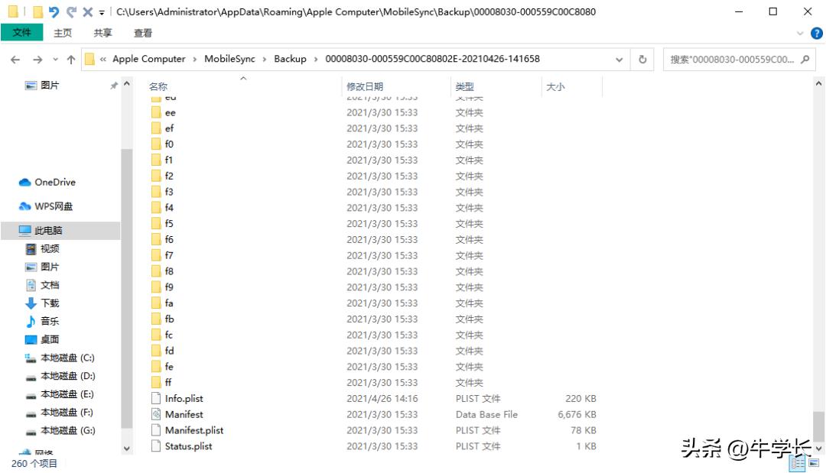The width and height of the screenshot is (826, 473).
Task: Select OneDrive in the navigation pane
Action: tap(47, 182)
